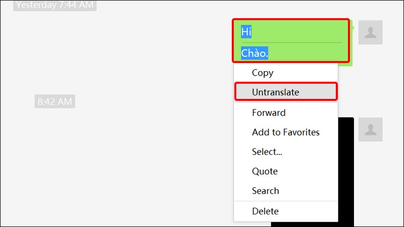The width and height of the screenshot is (404, 227).
Task: Open the Select... menu option
Action: tap(267, 151)
